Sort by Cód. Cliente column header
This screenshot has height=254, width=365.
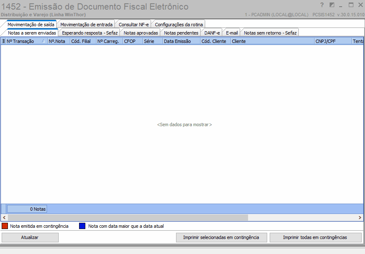point(216,41)
